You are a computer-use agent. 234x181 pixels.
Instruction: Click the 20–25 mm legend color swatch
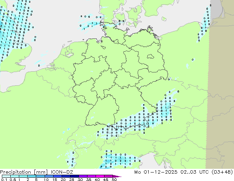(x=66, y=176)
